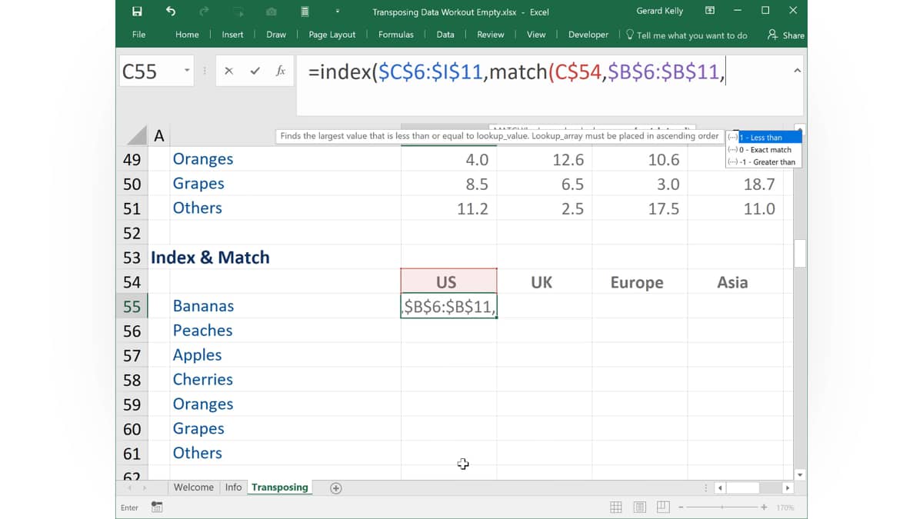Open Customize Quick Access Toolbar dropdown
923x519 pixels.
337,12
